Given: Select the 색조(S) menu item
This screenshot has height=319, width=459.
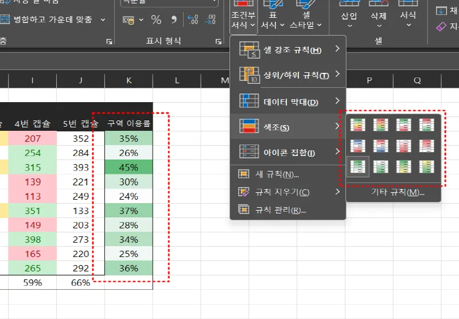Looking at the screenshot, I should 288,127.
